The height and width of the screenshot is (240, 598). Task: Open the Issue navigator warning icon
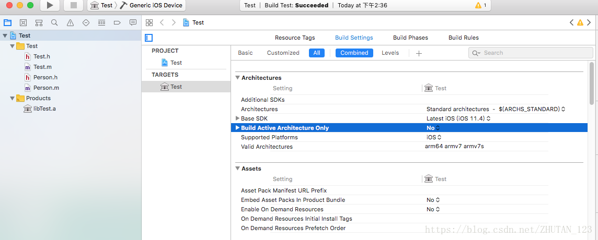(x=70, y=22)
